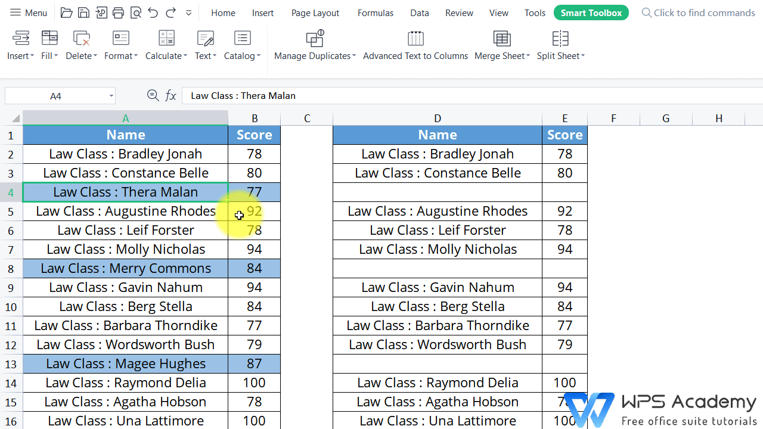
Task: Open print preview from the quick toolbar
Action: [136, 13]
